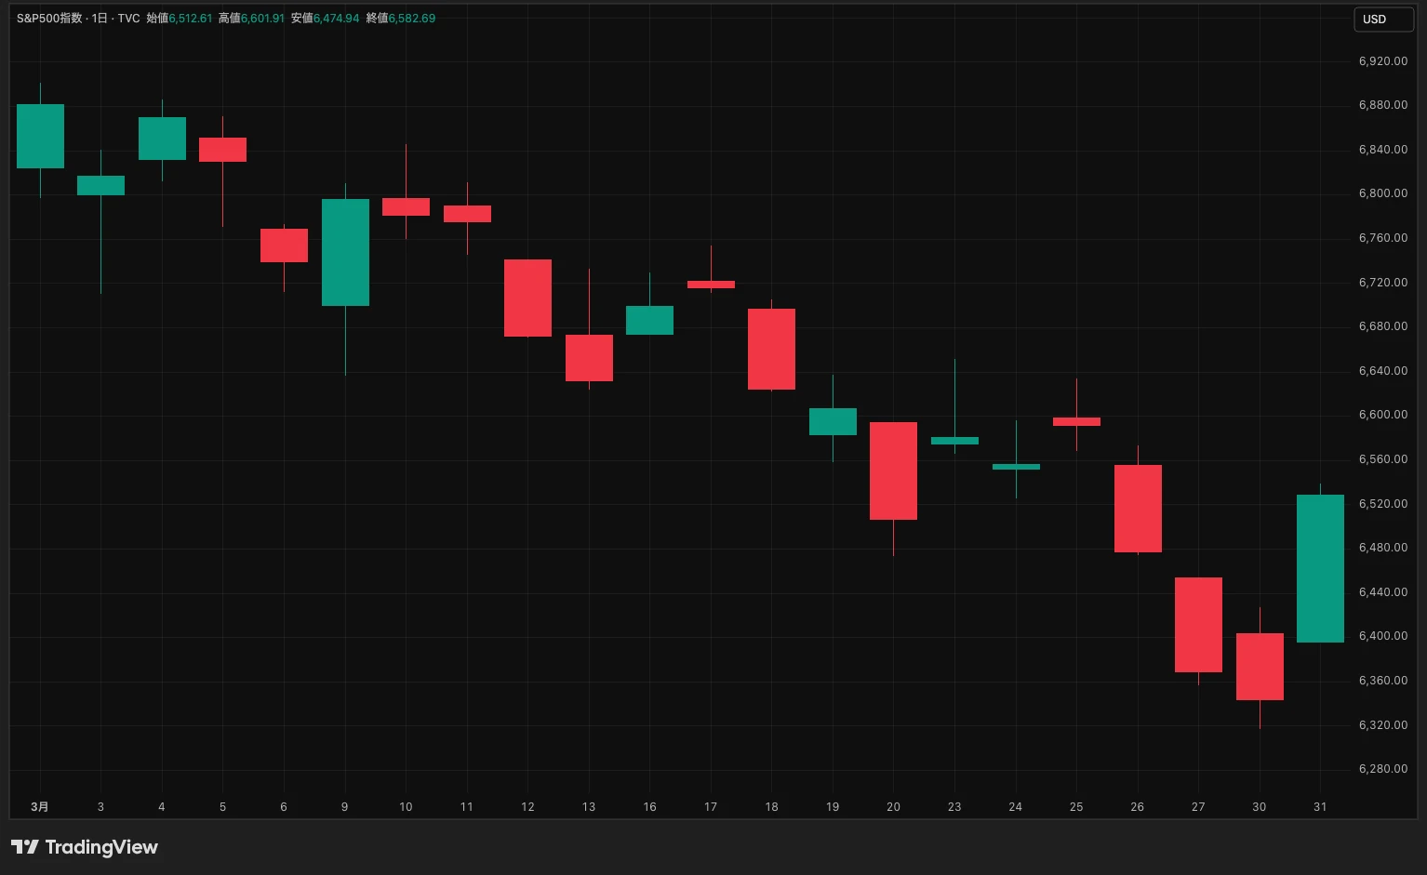Click the 6,280.00 price axis label
This screenshot has width=1427, height=875.
click(1382, 769)
